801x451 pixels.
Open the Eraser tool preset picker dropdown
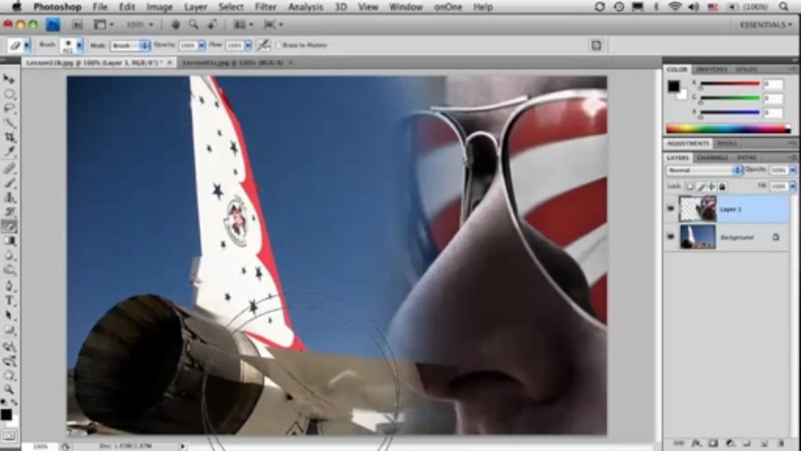point(27,45)
